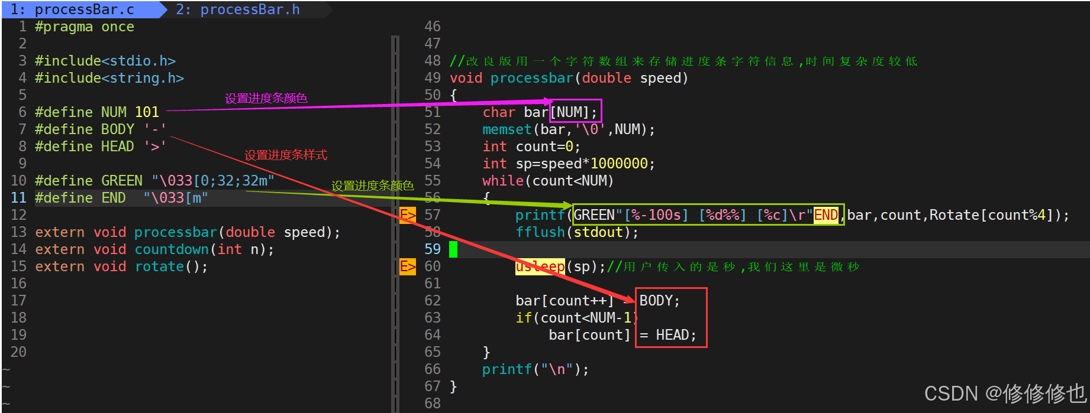Click '#define NUM 101' line
Viewport: 1090px width, 413px height.
coord(97,112)
